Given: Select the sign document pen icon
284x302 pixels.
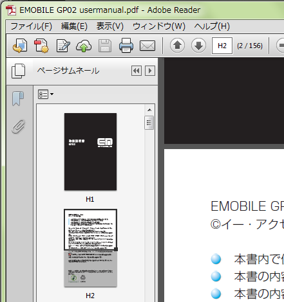Looking at the screenshot, I should pyautogui.click(x=63, y=46).
